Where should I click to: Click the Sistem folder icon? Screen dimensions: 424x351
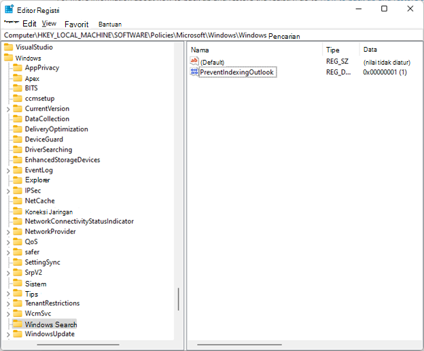[x=18, y=283]
